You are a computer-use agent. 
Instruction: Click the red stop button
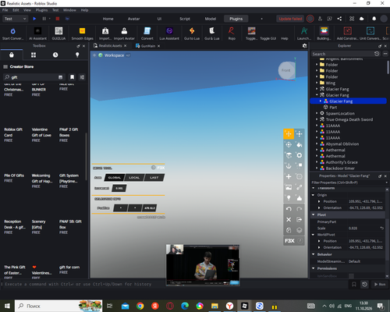point(58,19)
